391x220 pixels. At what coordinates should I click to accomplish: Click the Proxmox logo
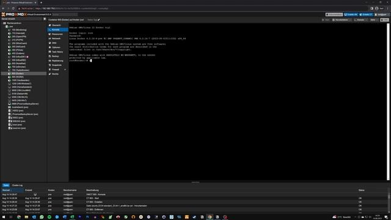tap(14, 15)
